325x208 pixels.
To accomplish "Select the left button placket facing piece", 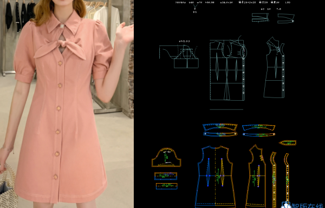I will [x=274, y=180].
